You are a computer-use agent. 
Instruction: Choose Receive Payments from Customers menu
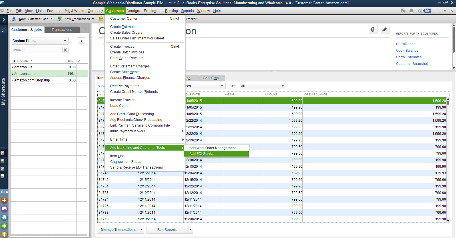[x=124, y=86]
